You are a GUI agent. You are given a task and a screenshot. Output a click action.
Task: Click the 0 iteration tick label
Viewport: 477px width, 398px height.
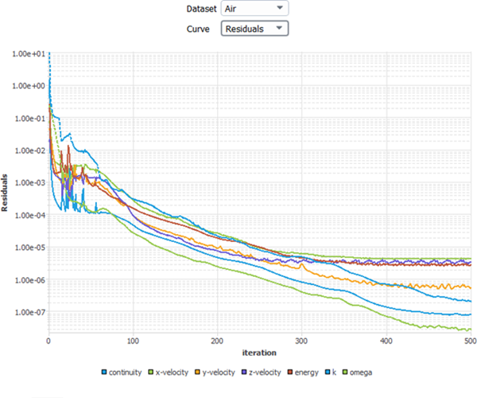[x=48, y=341]
